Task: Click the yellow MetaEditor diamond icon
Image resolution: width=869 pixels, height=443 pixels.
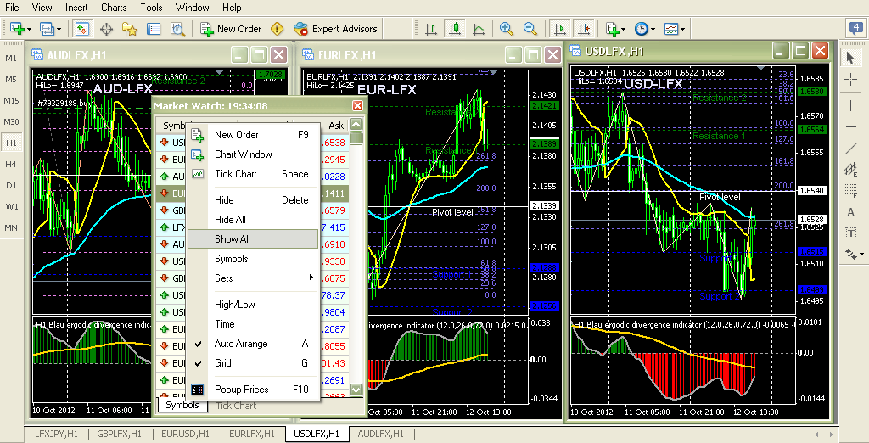Action: [278, 29]
